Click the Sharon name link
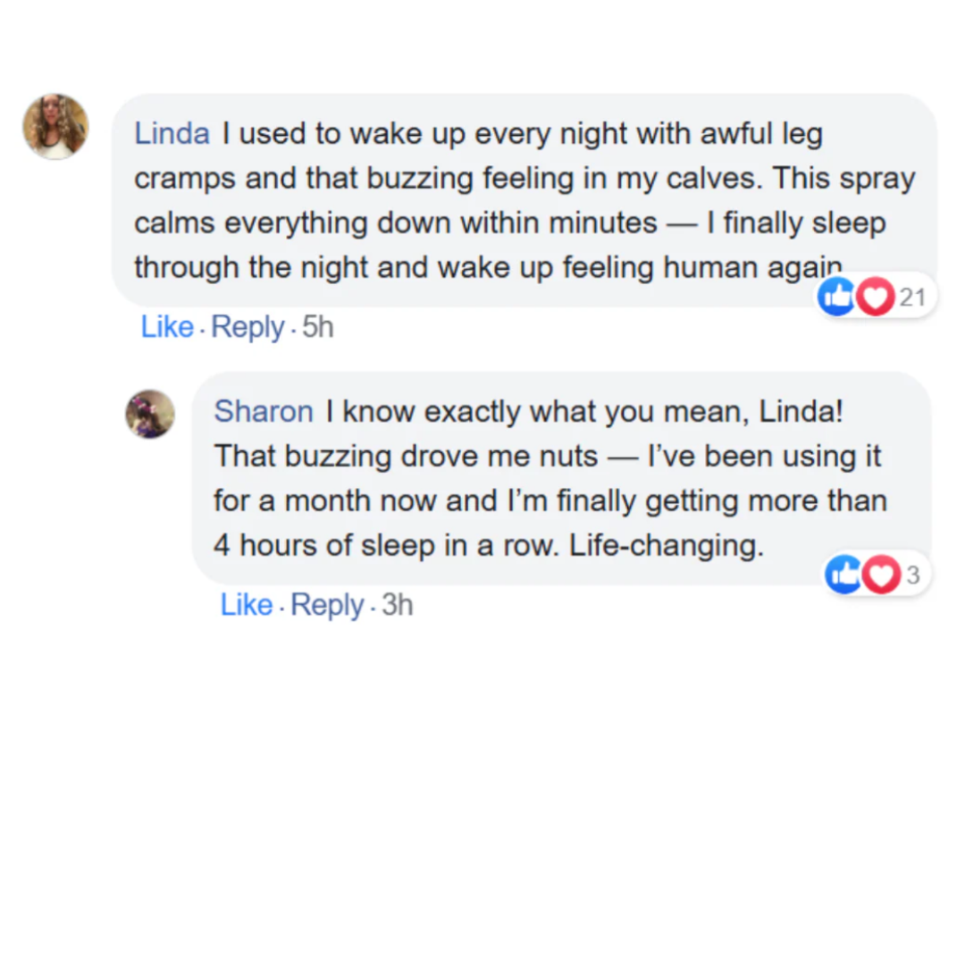This screenshot has height=965, width=965. [x=264, y=412]
